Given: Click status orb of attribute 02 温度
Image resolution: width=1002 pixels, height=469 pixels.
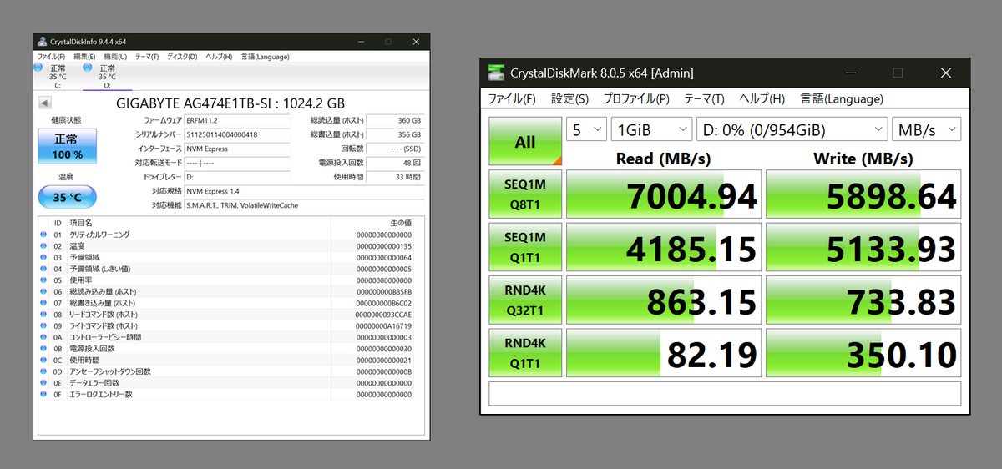Looking at the screenshot, I should point(44,246).
